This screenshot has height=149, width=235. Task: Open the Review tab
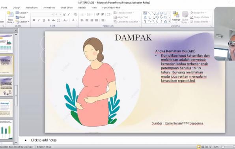point(82,7)
